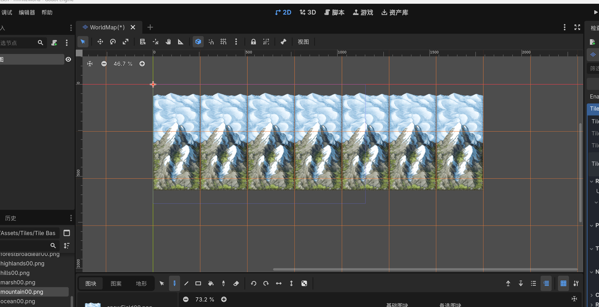Click the lock selected node icon

(253, 42)
